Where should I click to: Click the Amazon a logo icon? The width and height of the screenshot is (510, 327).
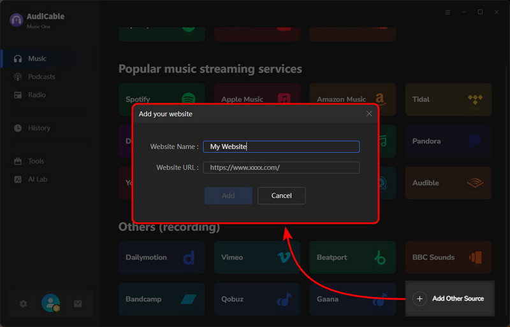click(x=380, y=99)
